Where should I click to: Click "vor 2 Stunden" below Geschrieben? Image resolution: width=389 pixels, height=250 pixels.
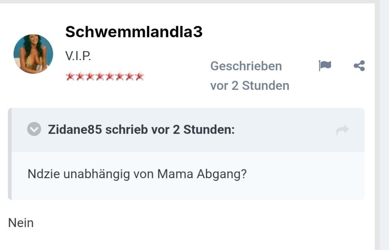250,86
